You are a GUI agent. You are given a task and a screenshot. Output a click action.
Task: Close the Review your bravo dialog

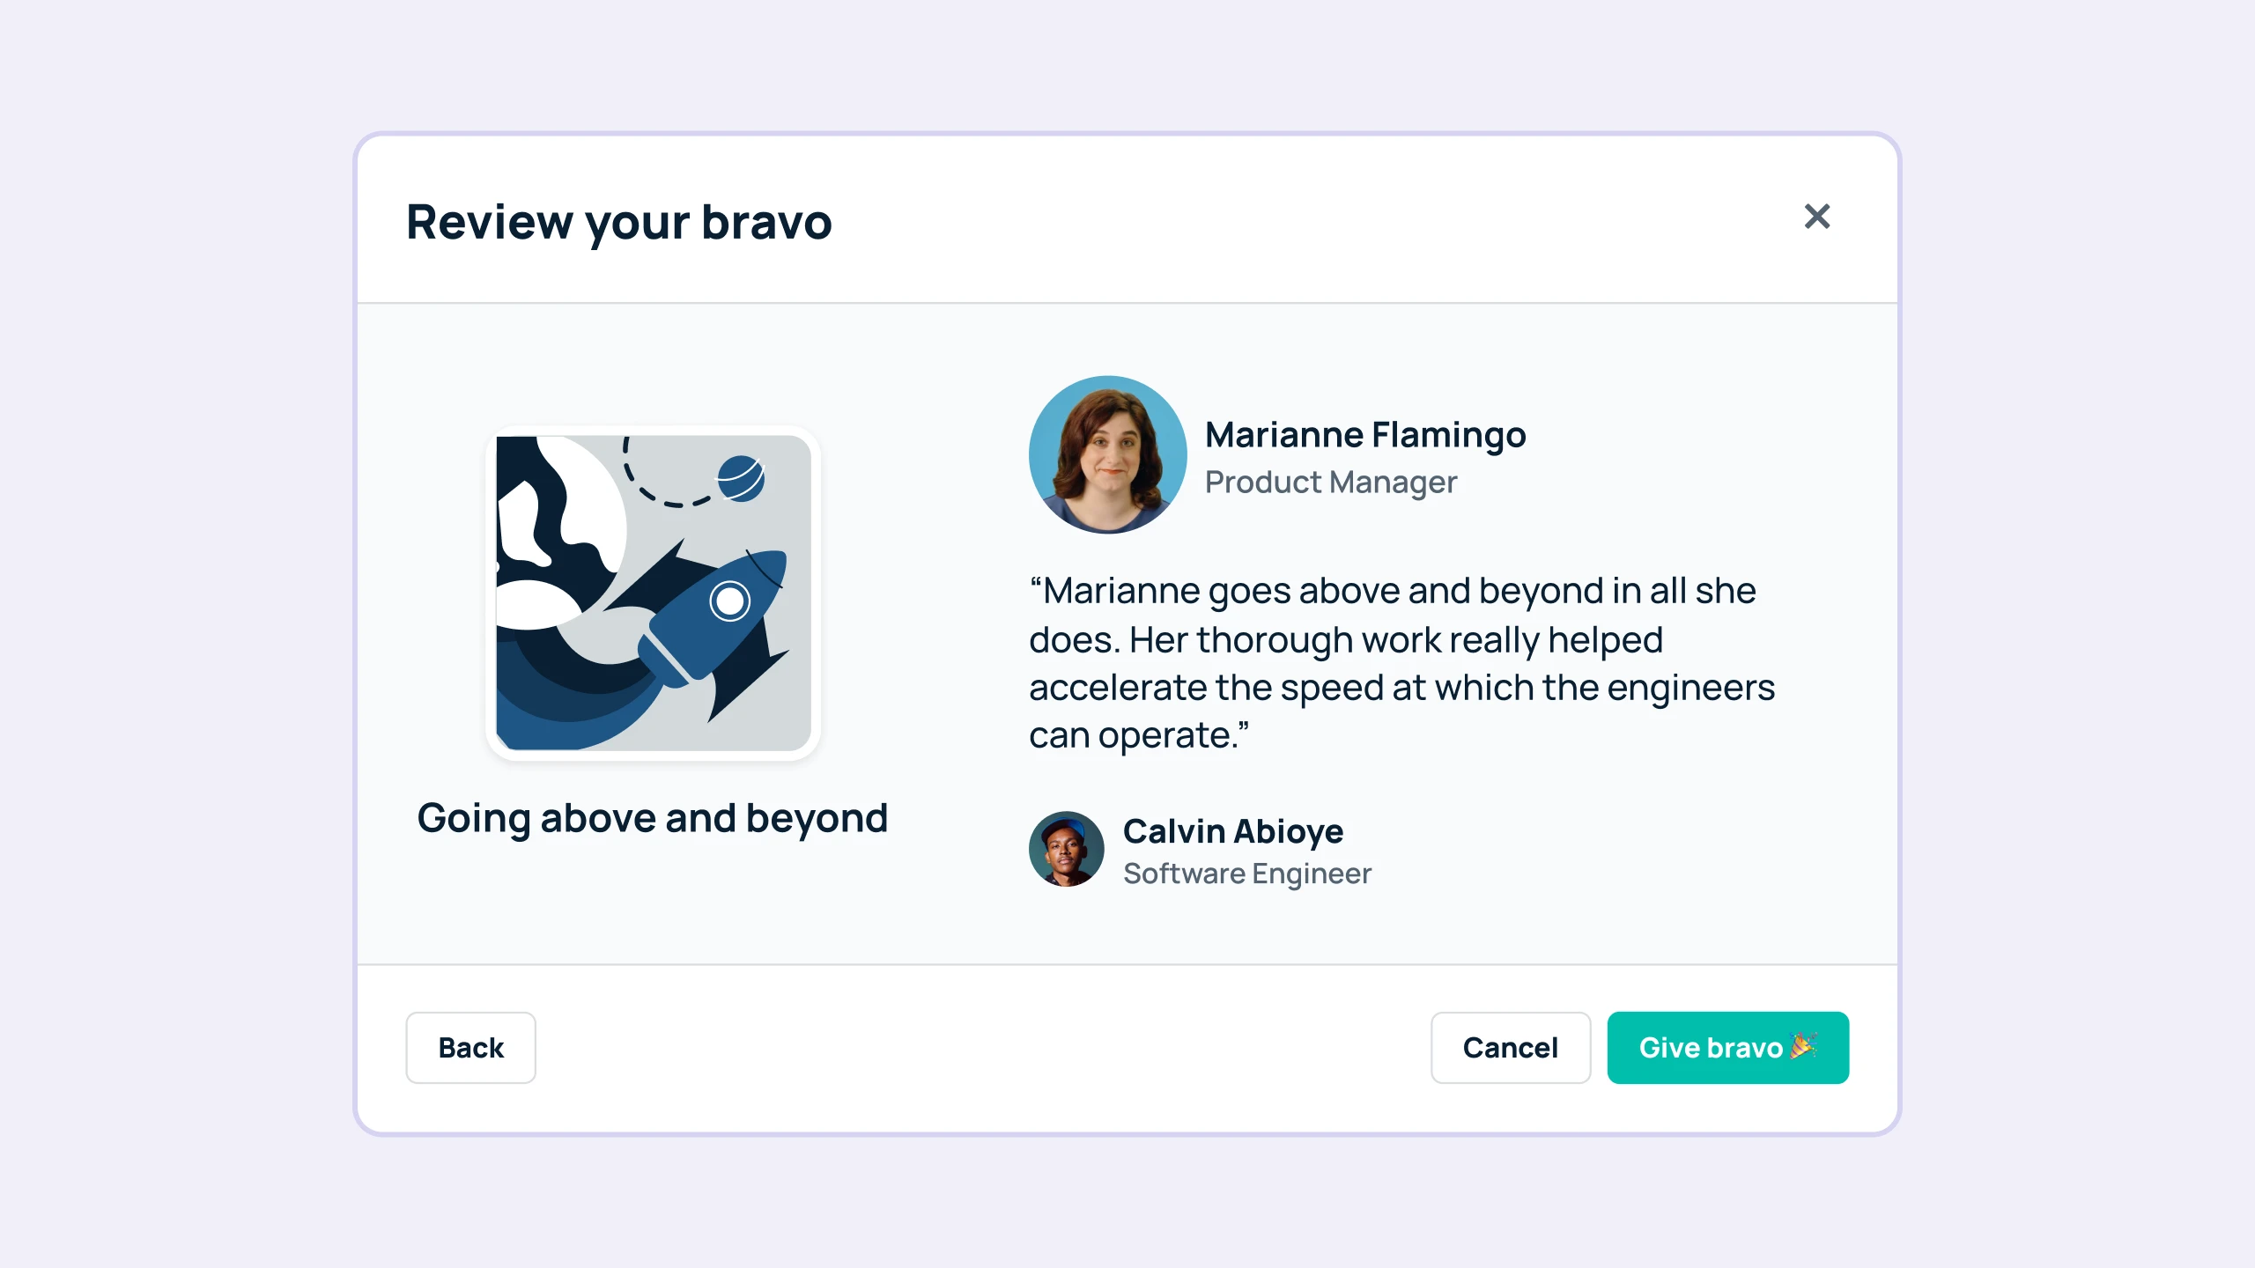[1816, 217]
